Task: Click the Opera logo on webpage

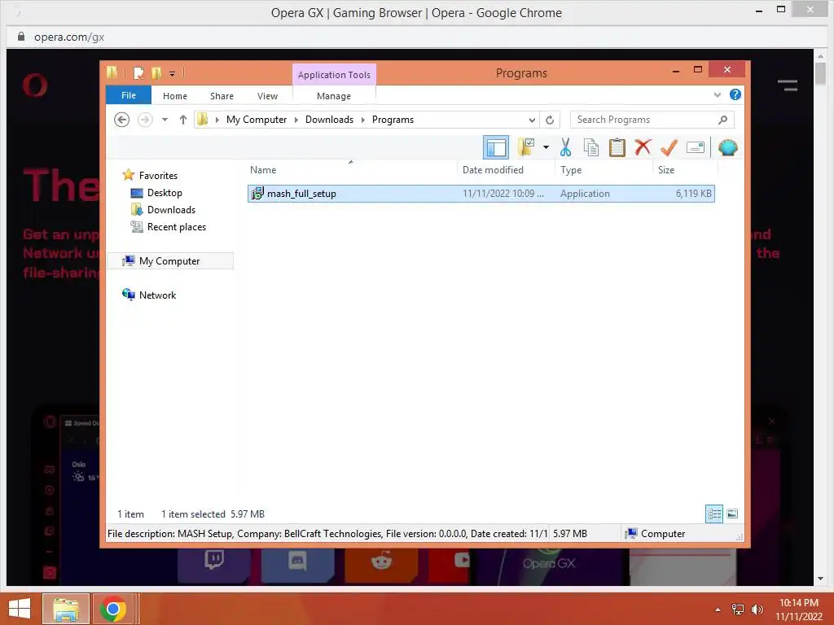Action: [35, 85]
